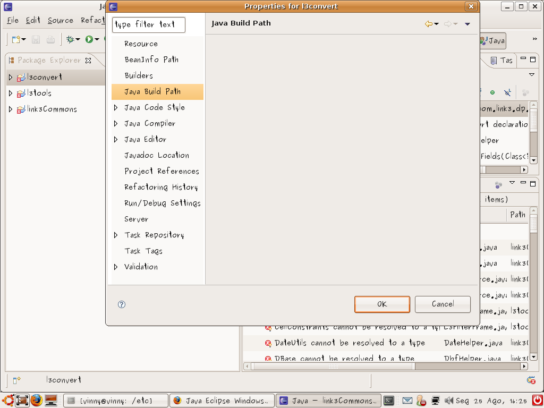The height and width of the screenshot is (408, 544).
Task: Select Server properties page
Action: 137,219
